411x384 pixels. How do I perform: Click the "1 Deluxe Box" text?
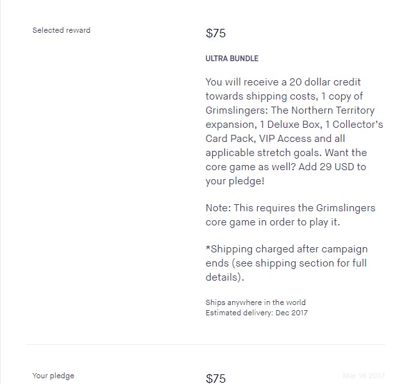(x=290, y=125)
